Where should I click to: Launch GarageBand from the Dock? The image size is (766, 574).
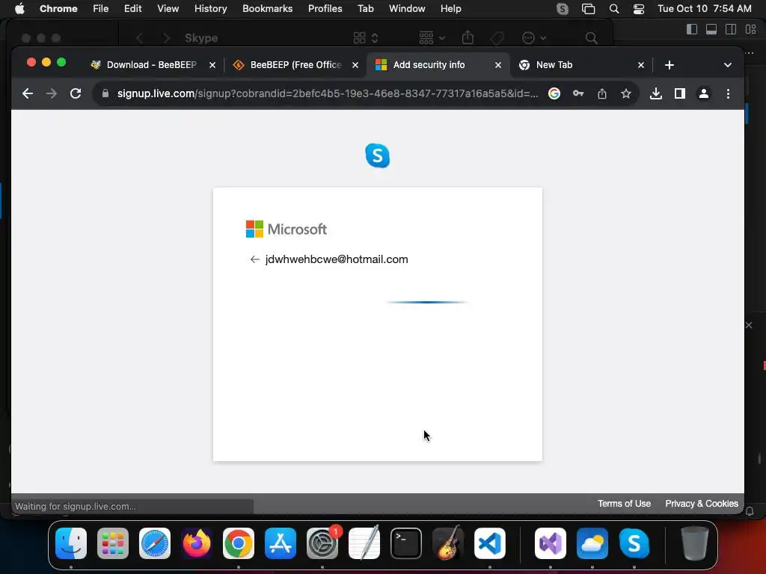[448, 543]
